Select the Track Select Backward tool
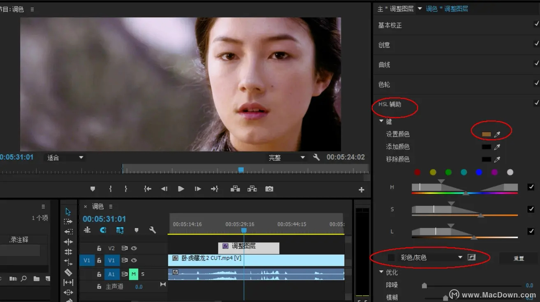The image size is (540, 302). coord(68,232)
